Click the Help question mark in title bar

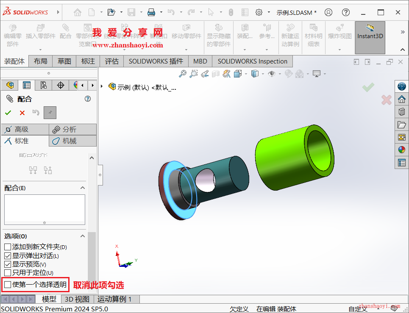(x=346, y=12)
